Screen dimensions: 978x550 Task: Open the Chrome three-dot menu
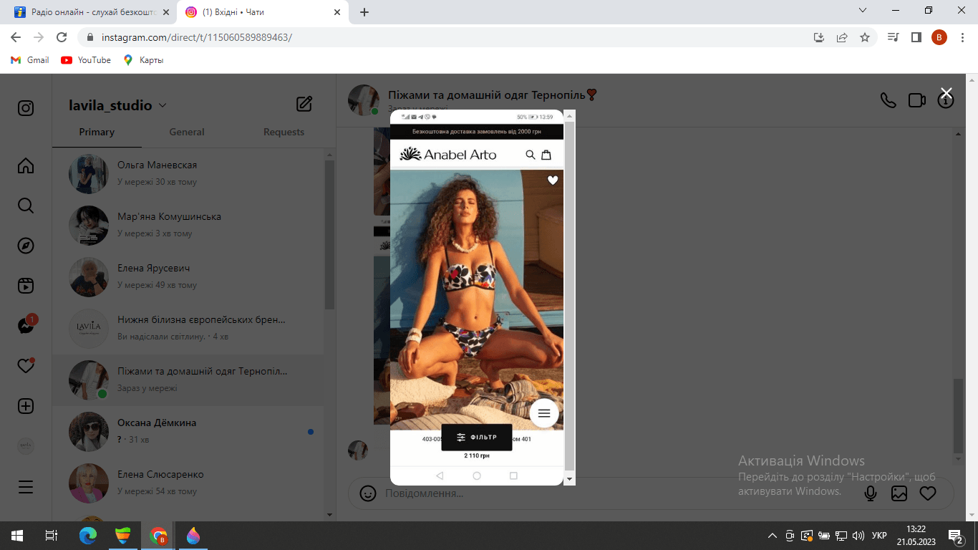(962, 37)
